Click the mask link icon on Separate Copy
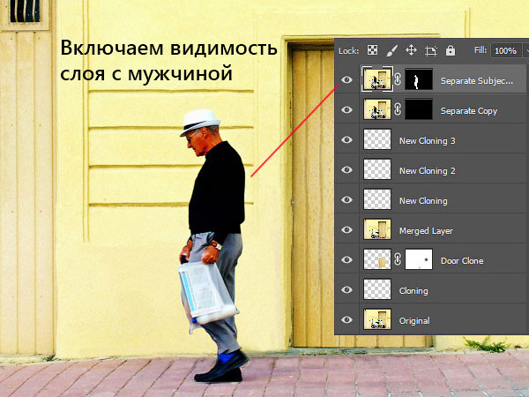This screenshot has width=529, height=397. click(398, 109)
